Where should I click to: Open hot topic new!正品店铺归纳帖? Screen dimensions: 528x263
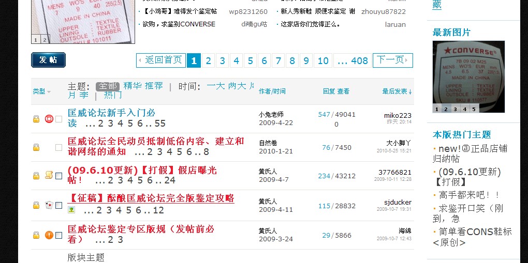[470, 153]
